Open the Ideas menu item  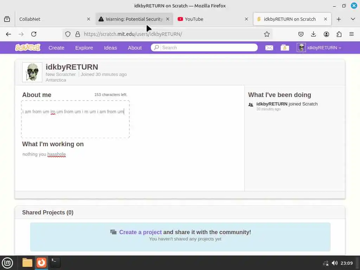(110, 48)
